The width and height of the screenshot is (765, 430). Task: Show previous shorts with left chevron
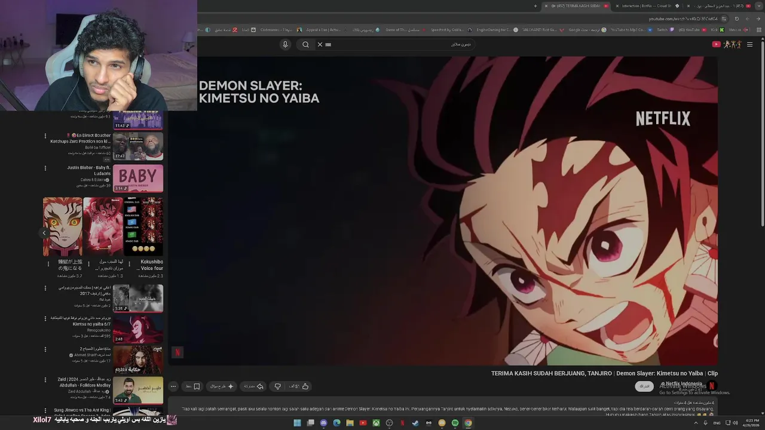click(x=44, y=233)
